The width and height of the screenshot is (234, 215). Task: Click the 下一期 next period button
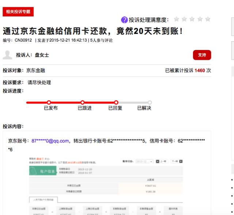click(x=176, y=161)
